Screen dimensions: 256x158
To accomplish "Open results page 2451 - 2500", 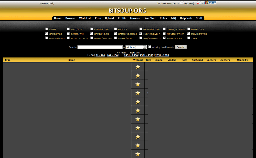I will tap(131, 55).
